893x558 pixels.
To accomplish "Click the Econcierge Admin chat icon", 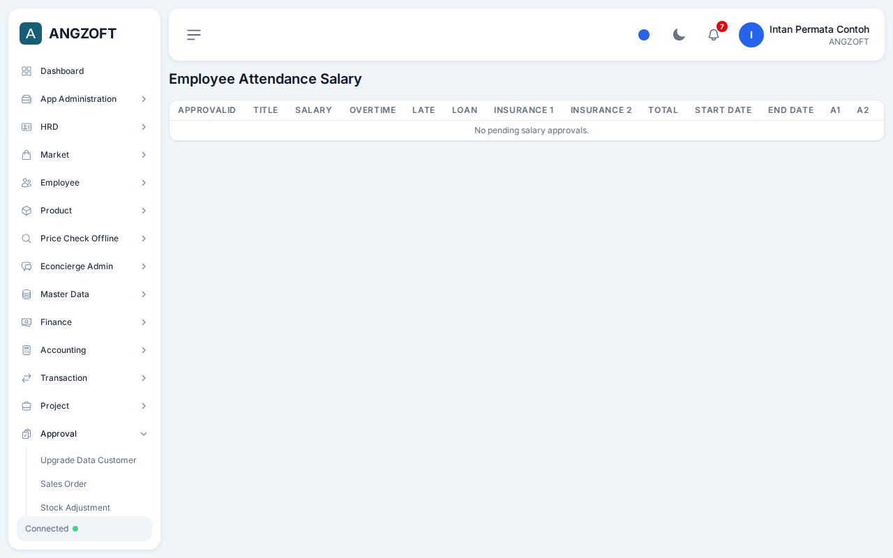I will coord(27,266).
